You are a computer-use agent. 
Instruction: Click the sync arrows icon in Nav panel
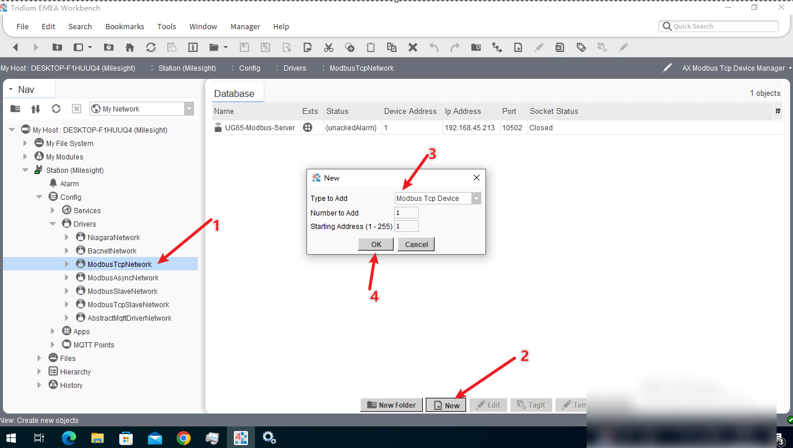pyautogui.click(x=36, y=109)
